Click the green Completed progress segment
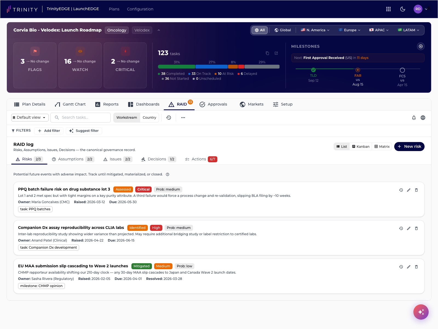This screenshot has height=329, width=438. [177, 67]
